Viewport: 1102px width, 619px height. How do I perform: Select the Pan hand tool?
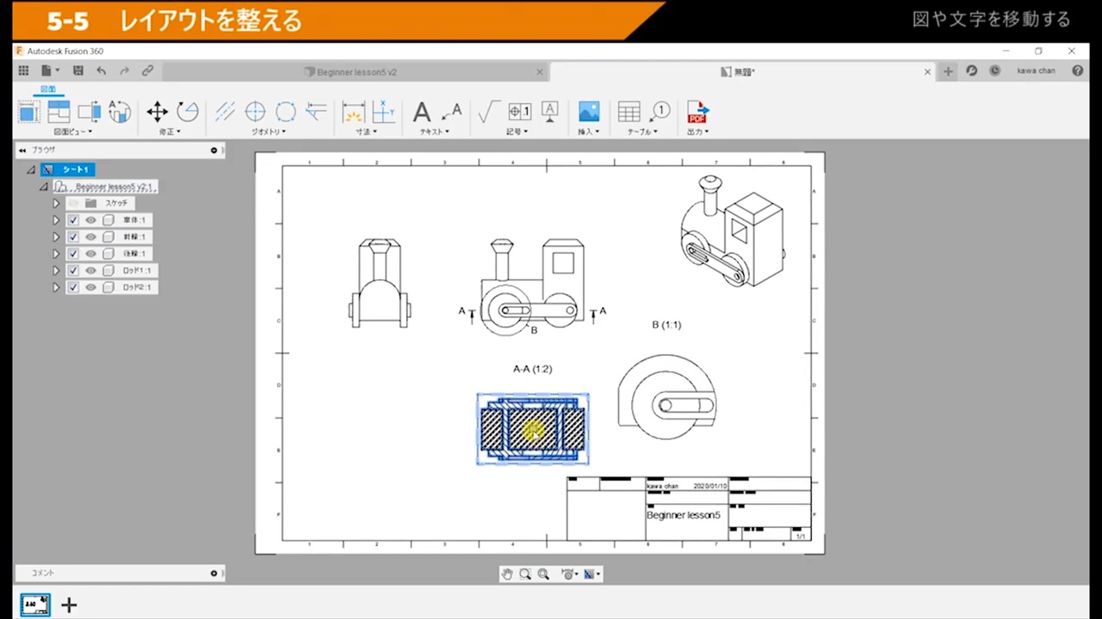(507, 574)
